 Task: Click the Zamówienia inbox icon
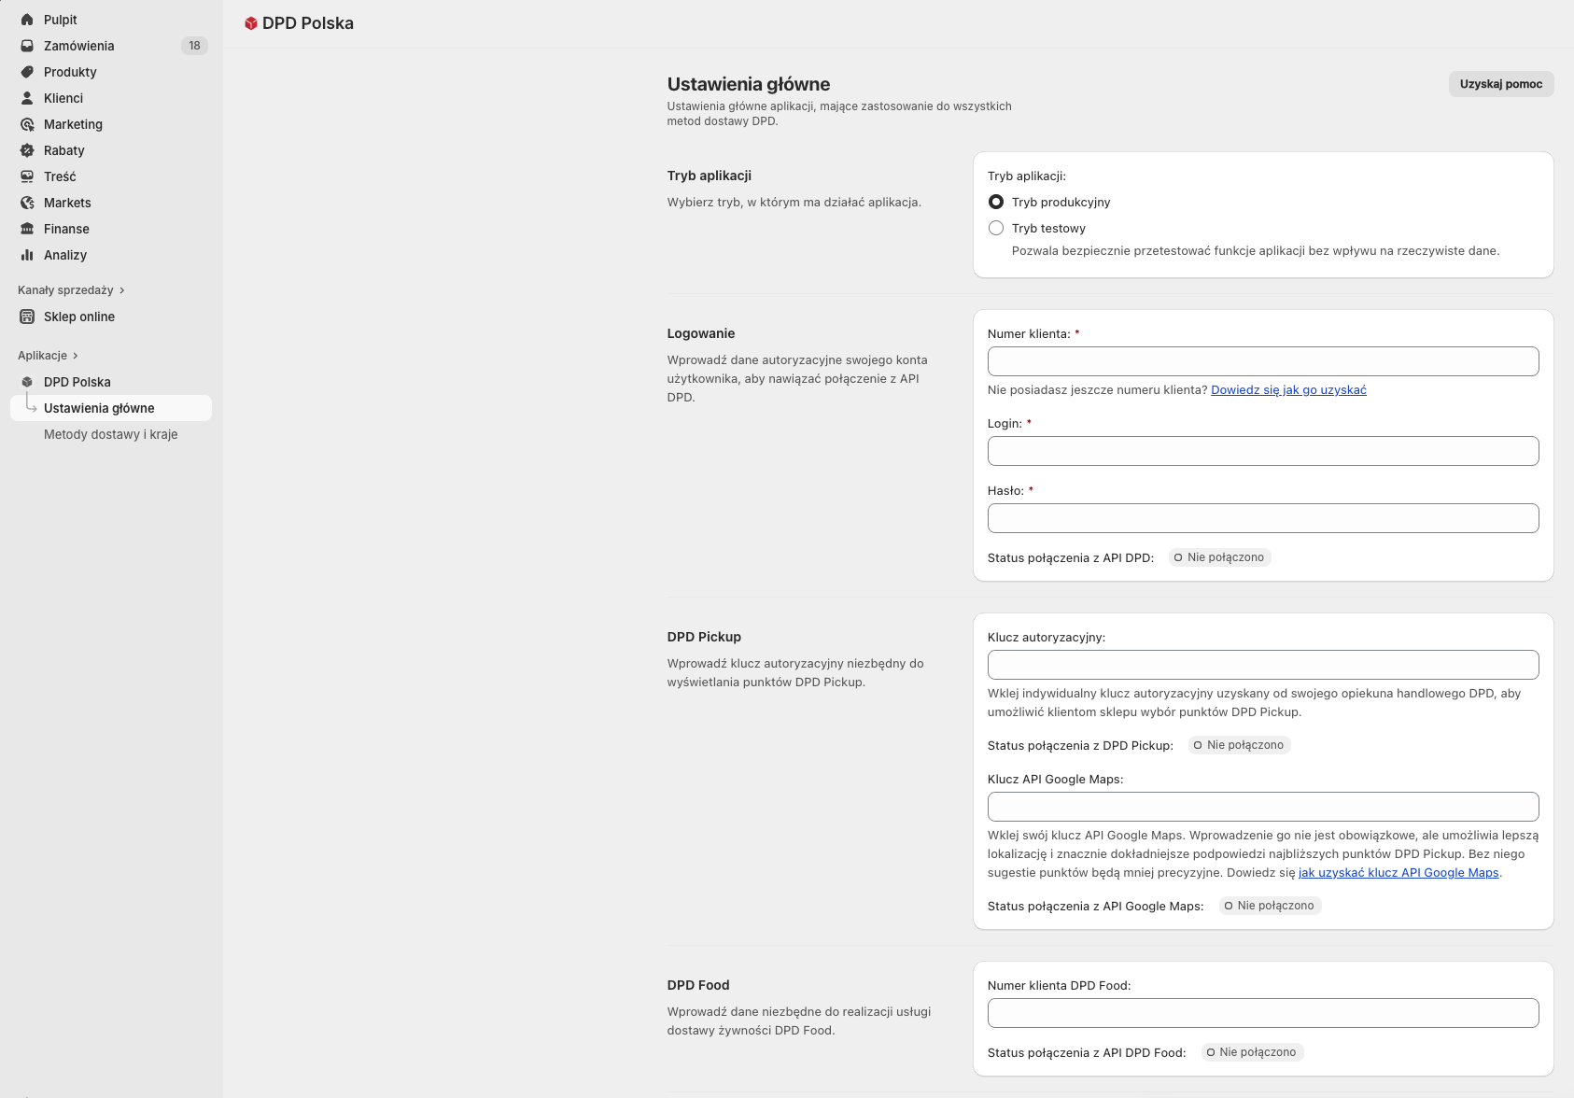27,46
